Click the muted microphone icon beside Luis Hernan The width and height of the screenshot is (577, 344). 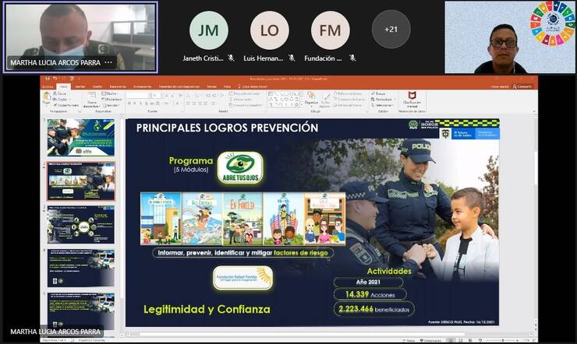[x=292, y=58]
